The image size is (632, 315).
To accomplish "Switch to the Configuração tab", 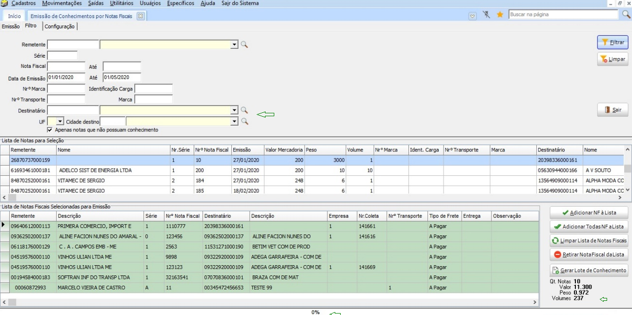I will (x=60, y=26).
